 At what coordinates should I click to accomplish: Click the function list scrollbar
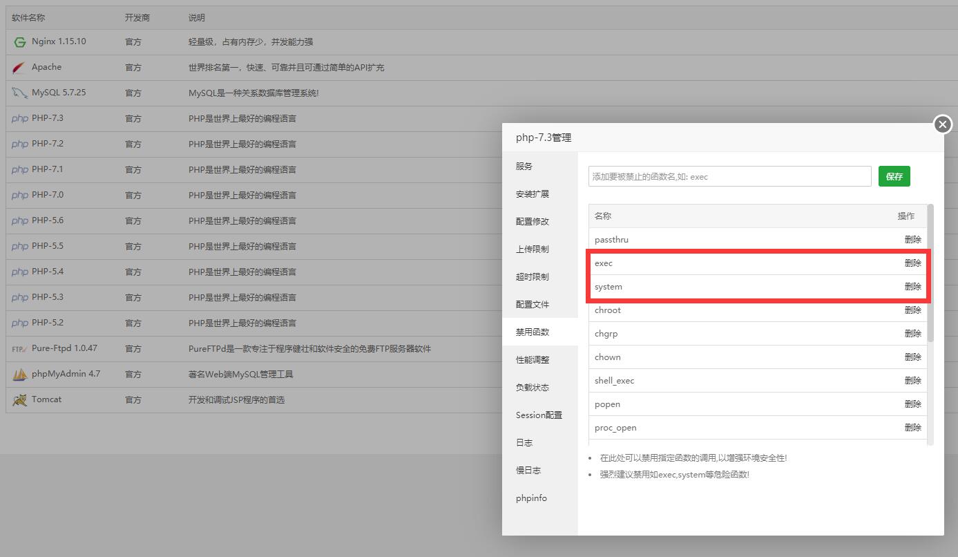[x=930, y=273]
